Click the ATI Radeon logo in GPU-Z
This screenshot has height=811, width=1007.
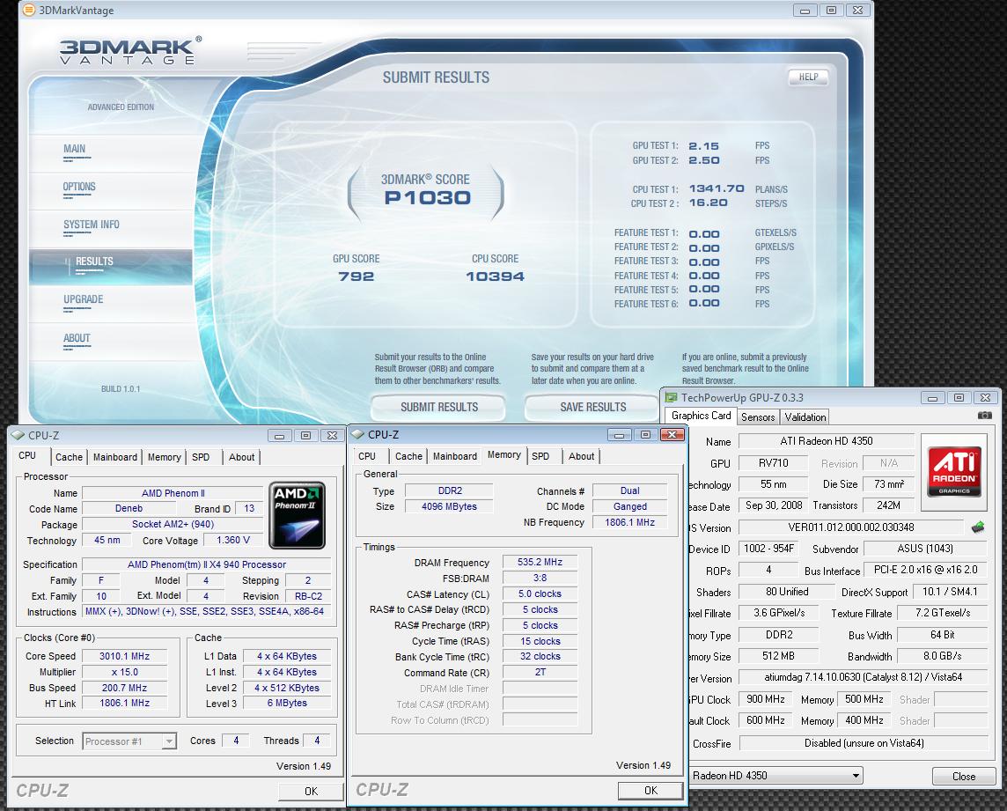(x=953, y=472)
